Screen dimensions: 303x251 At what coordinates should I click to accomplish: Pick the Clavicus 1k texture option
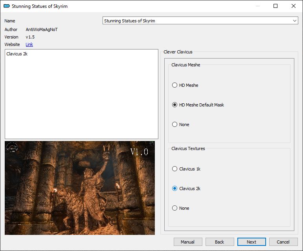pos(186,169)
